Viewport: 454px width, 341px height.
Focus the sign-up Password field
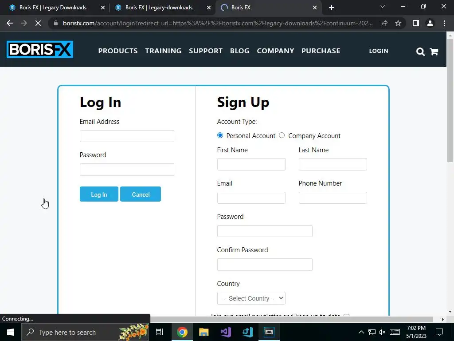265,231
